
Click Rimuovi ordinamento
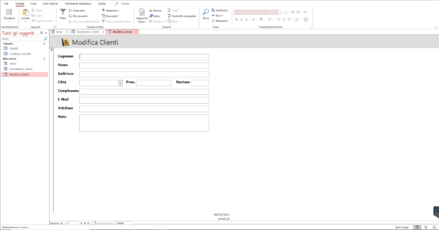point(83,21)
